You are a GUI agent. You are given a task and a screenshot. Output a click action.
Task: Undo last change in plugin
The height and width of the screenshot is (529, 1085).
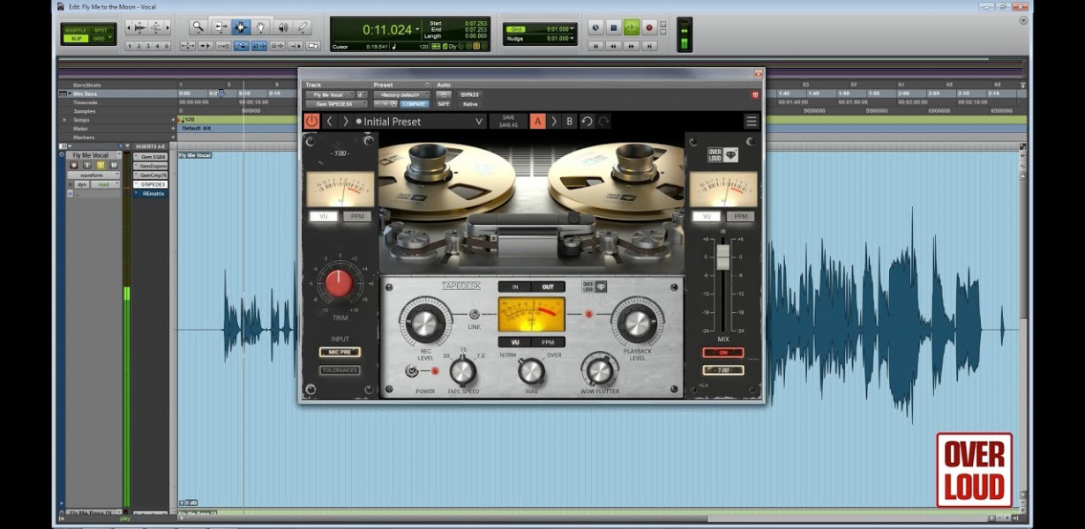(x=587, y=122)
